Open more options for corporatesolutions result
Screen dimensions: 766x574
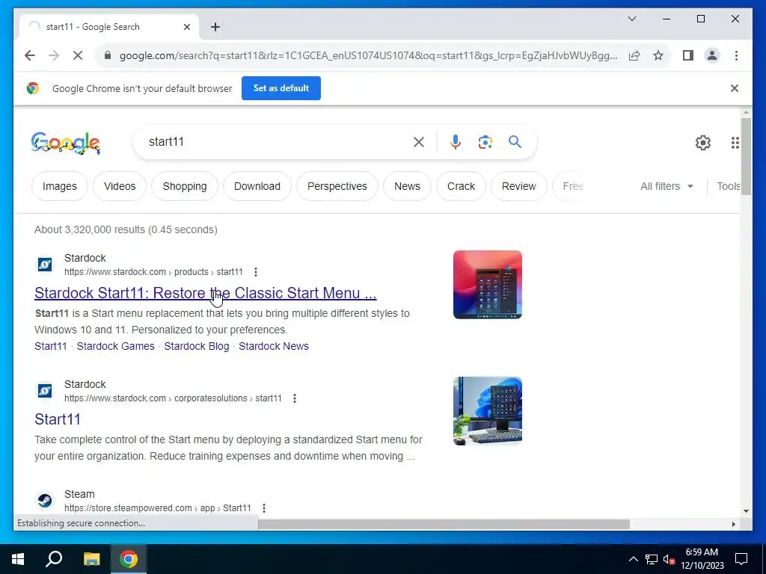295,398
